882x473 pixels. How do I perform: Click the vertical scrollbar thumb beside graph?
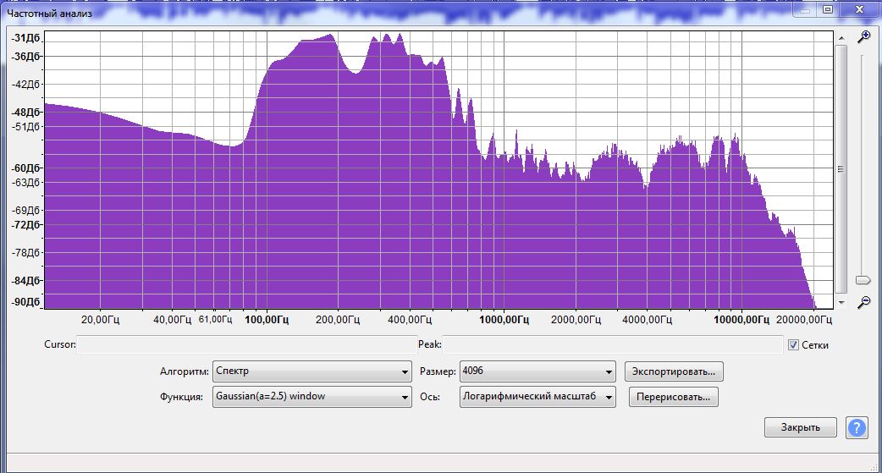841,168
